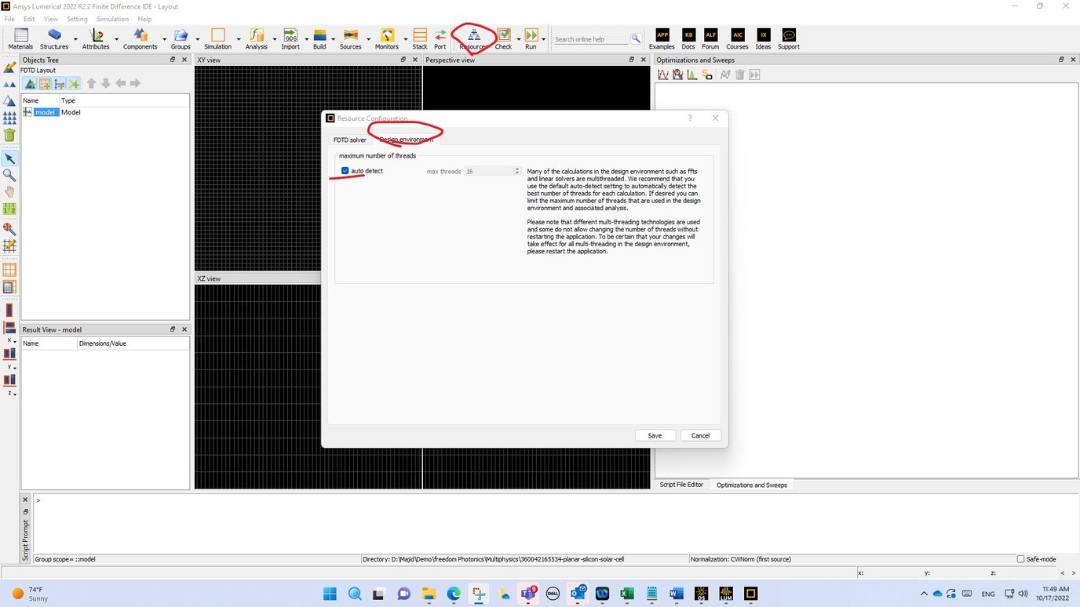Select the selection arrow tool in sidebar
Screen dimensions: 1080x607
pyautogui.click(x=9, y=158)
